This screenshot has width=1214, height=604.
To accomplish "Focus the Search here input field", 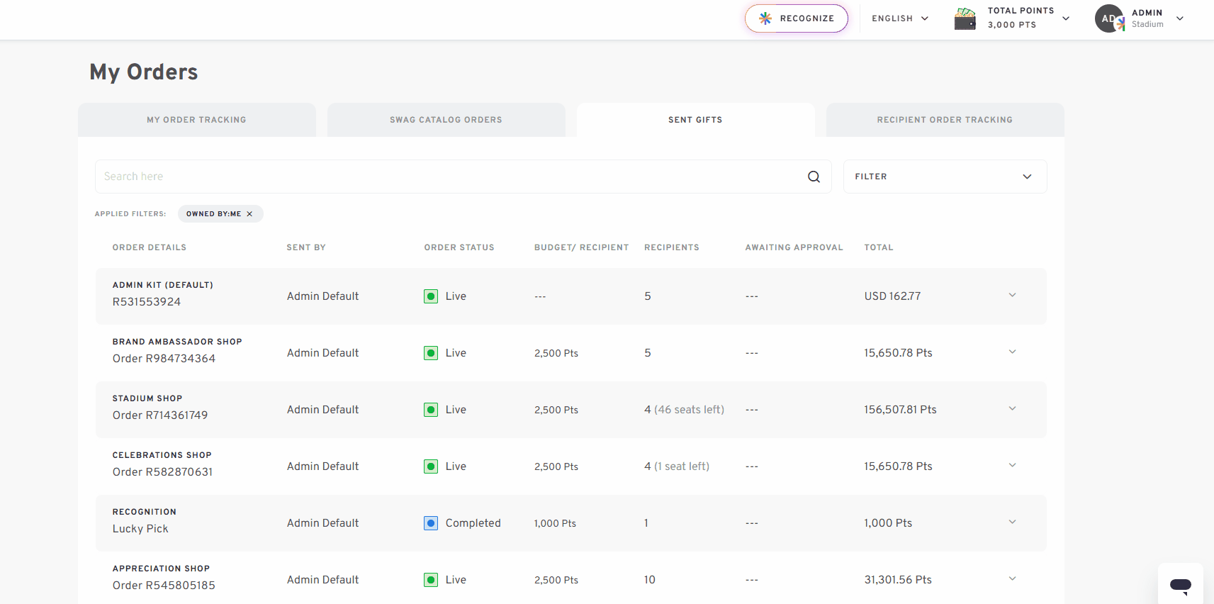I will 451,177.
